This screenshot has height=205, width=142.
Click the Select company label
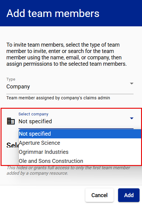33,114
